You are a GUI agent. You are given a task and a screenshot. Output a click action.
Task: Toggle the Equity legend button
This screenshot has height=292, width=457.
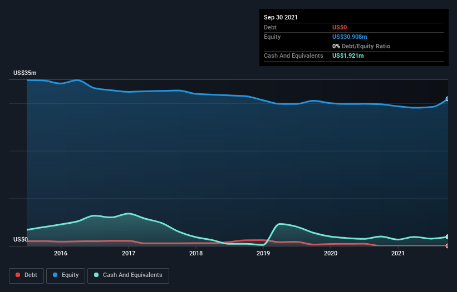point(66,275)
